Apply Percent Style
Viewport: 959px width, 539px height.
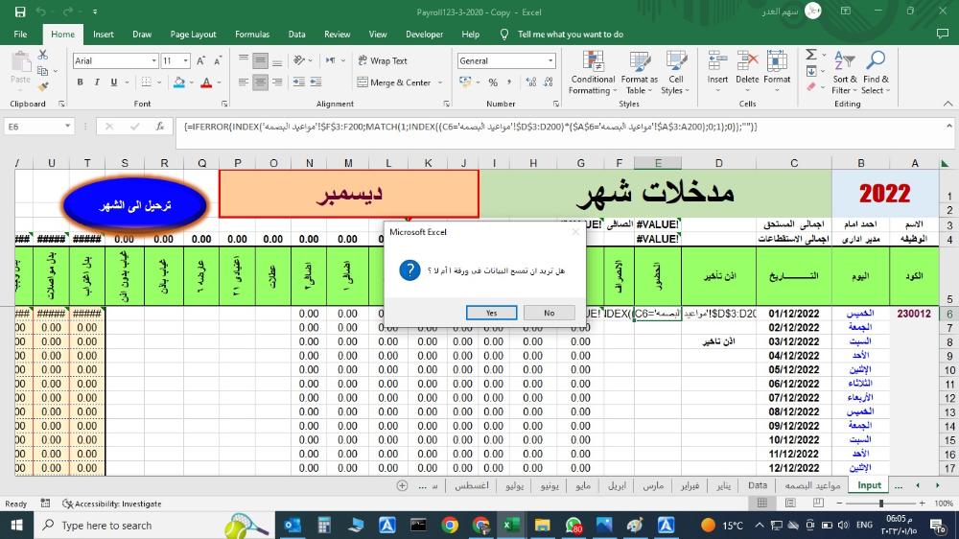point(493,82)
